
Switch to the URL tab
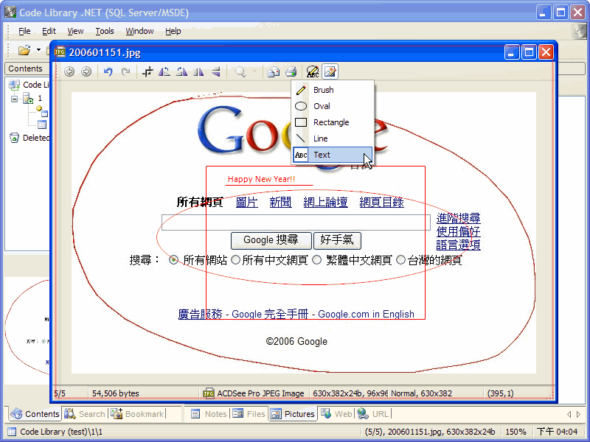(374, 414)
